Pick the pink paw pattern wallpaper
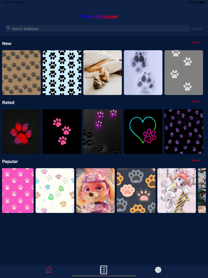 point(18,190)
